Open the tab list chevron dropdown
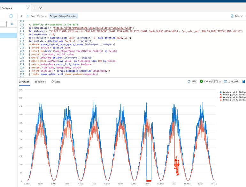 pos(41,8)
